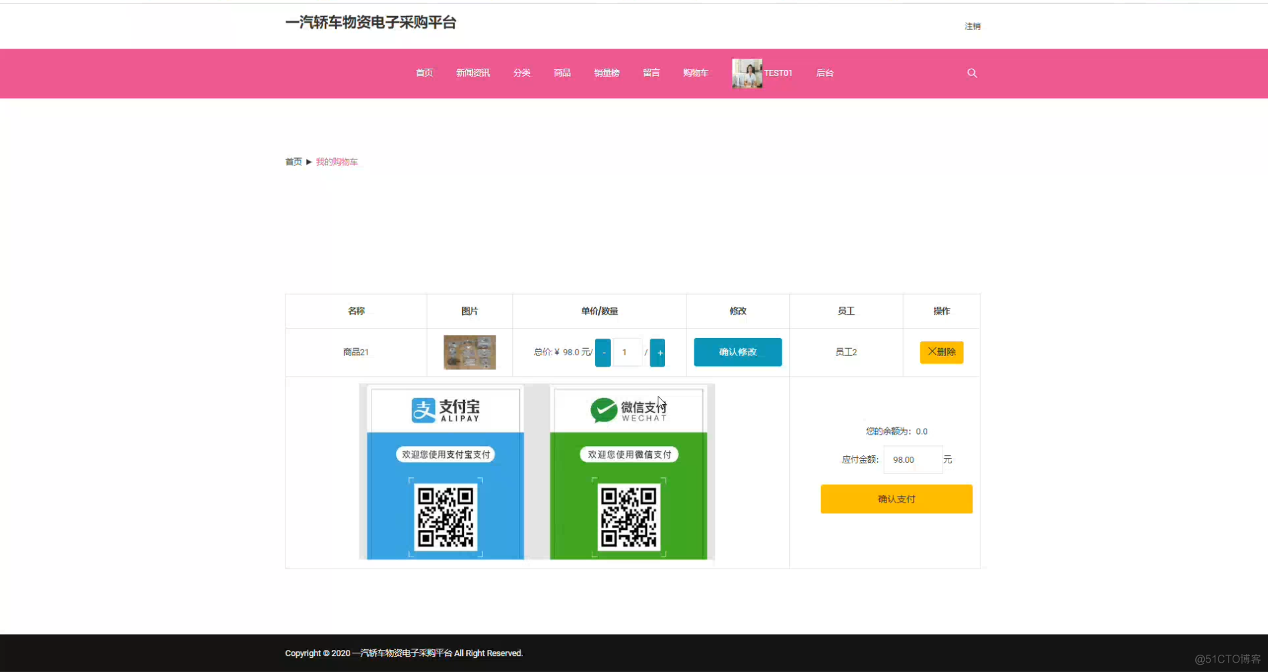Click the 操作 column header
Viewport: 1268px width, 672px height.
(x=941, y=311)
